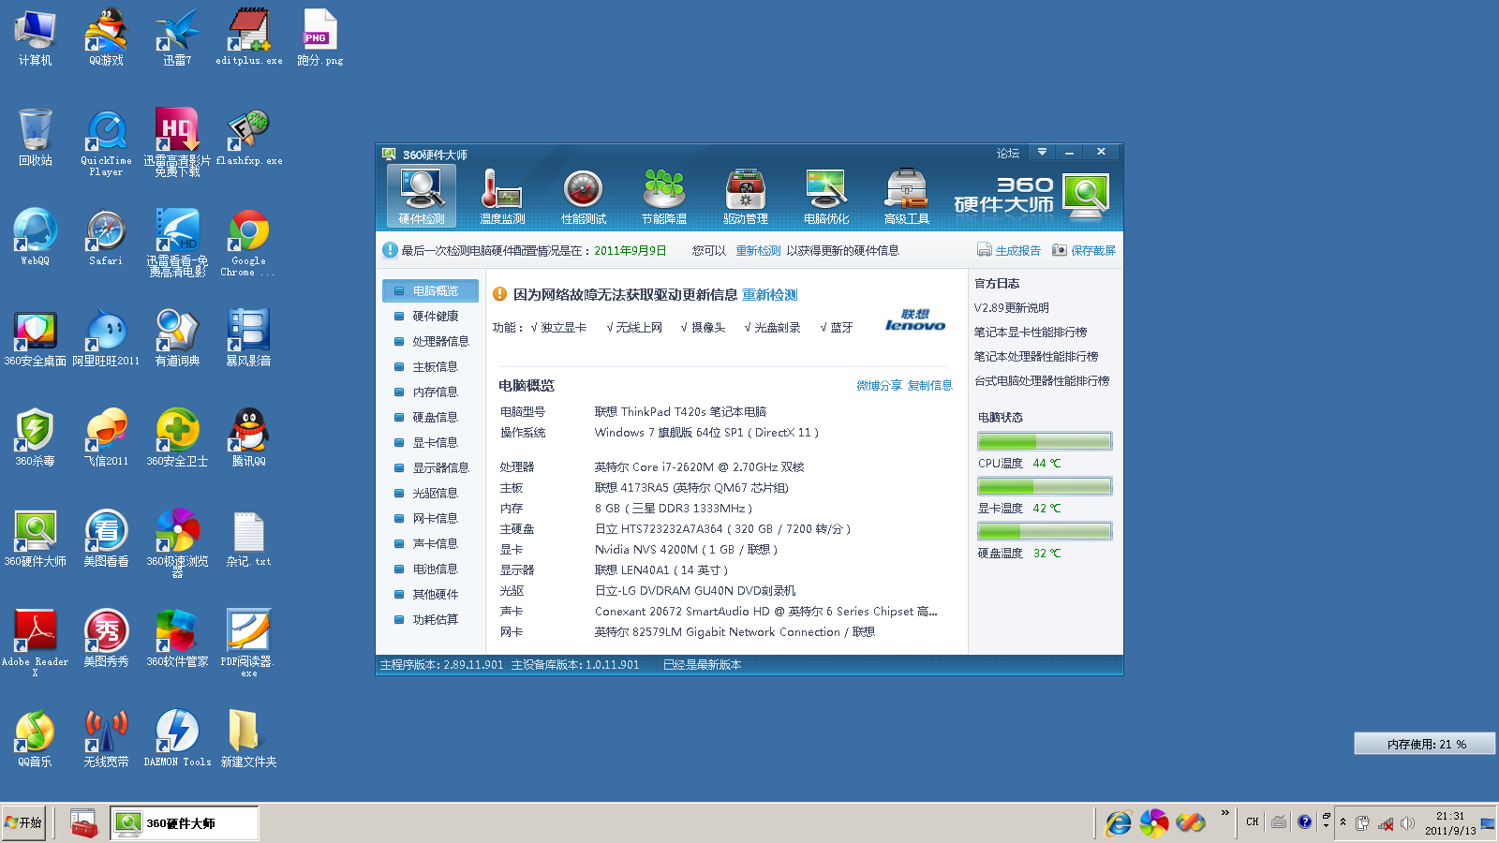The width and height of the screenshot is (1499, 843).
Task: Click the 显卡温度 graphics temperature bar
Action: click(x=1045, y=486)
